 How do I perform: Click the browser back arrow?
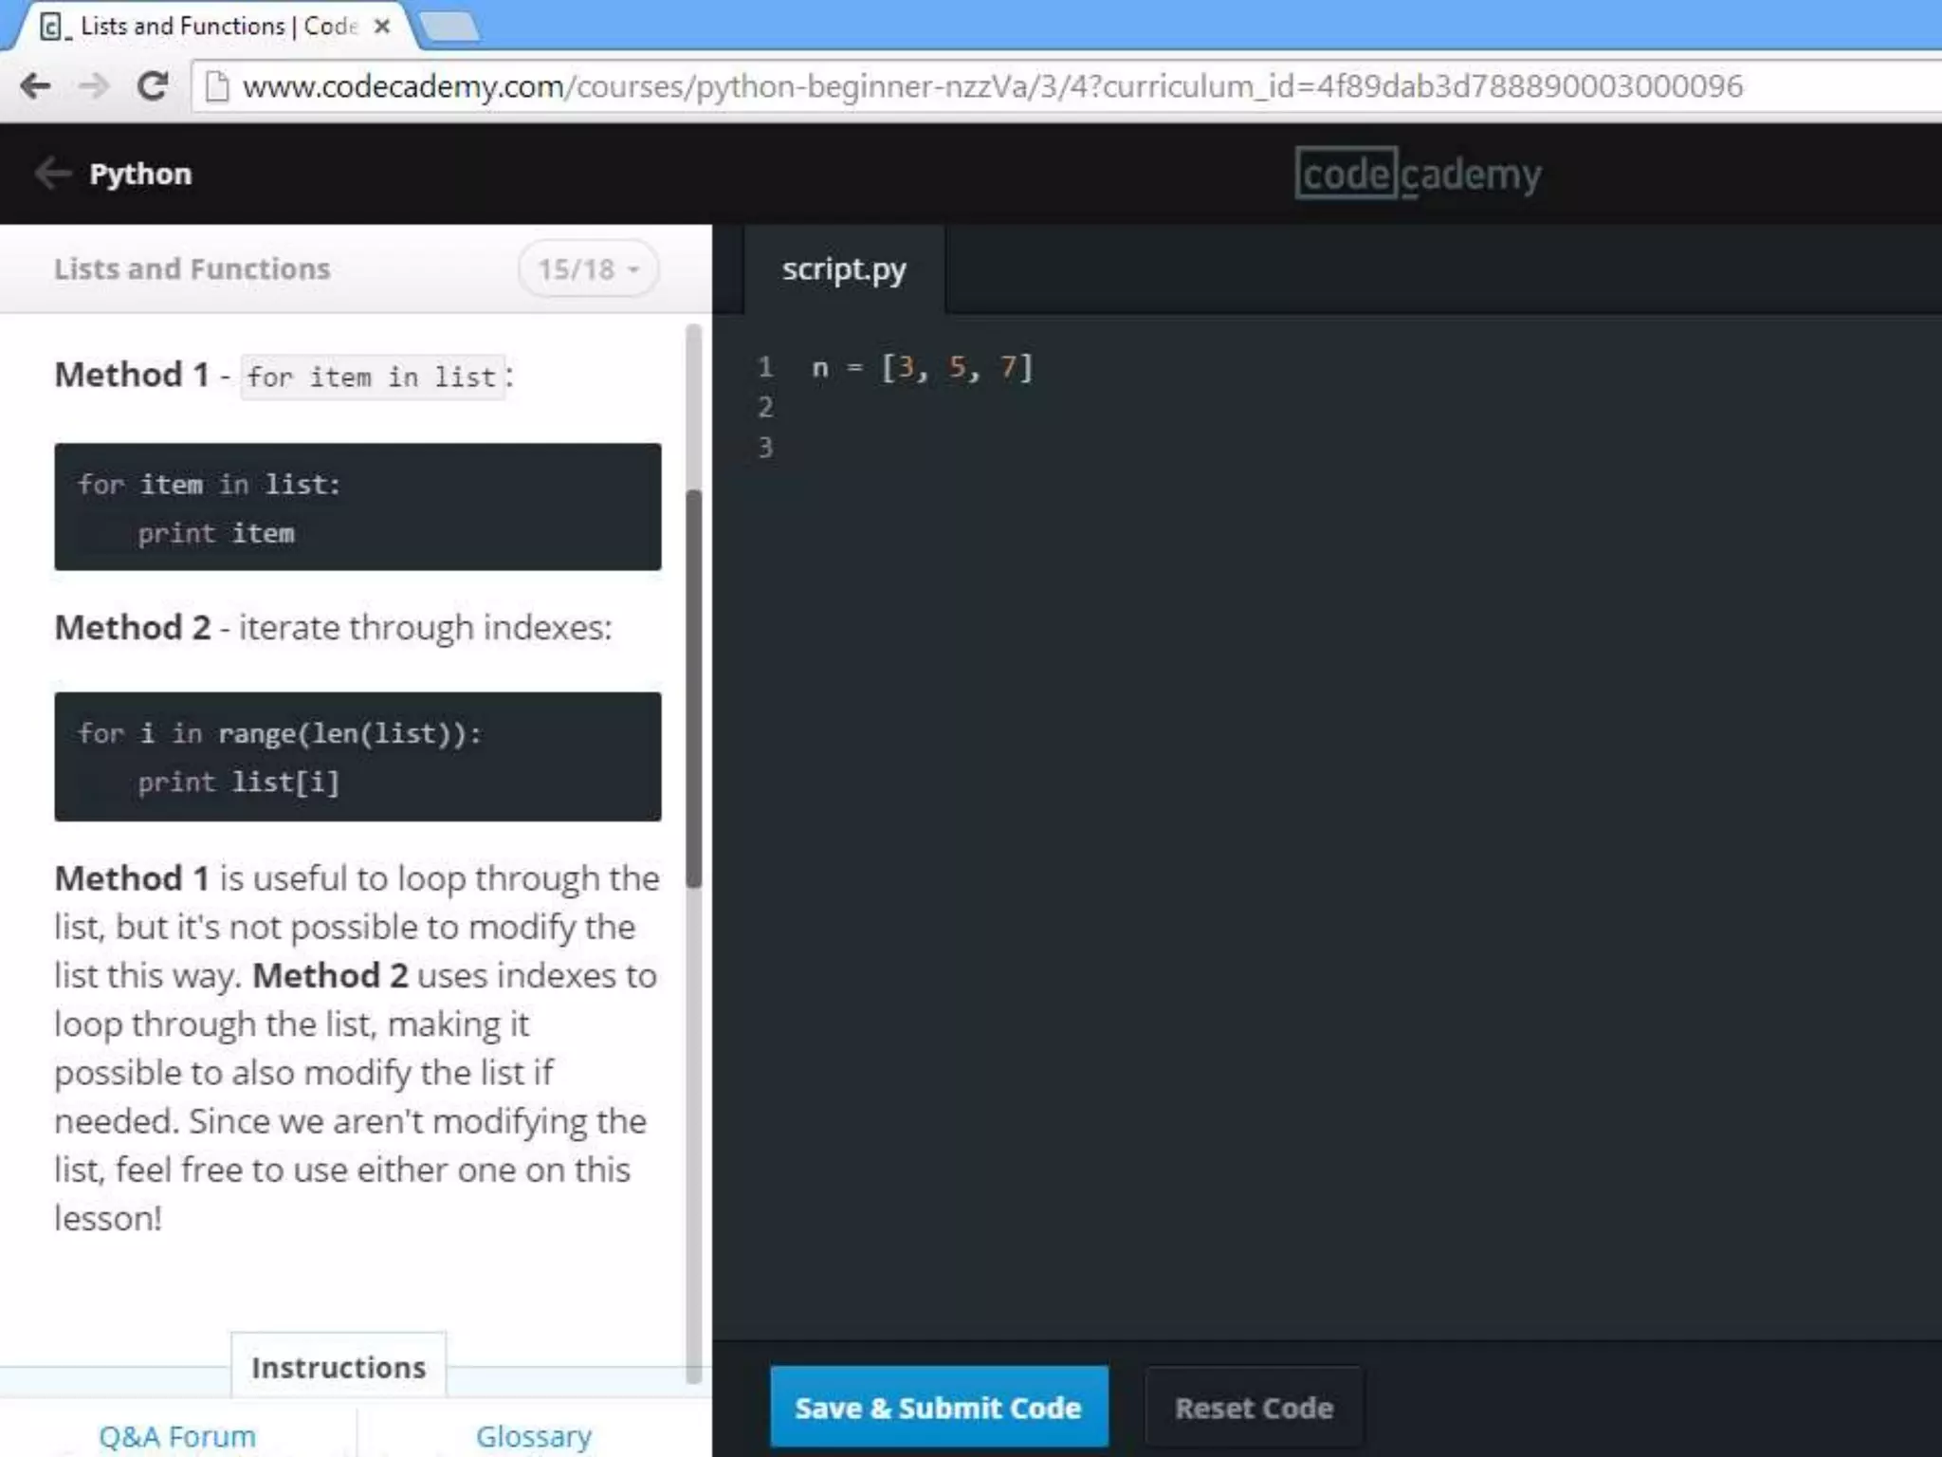(x=35, y=86)
